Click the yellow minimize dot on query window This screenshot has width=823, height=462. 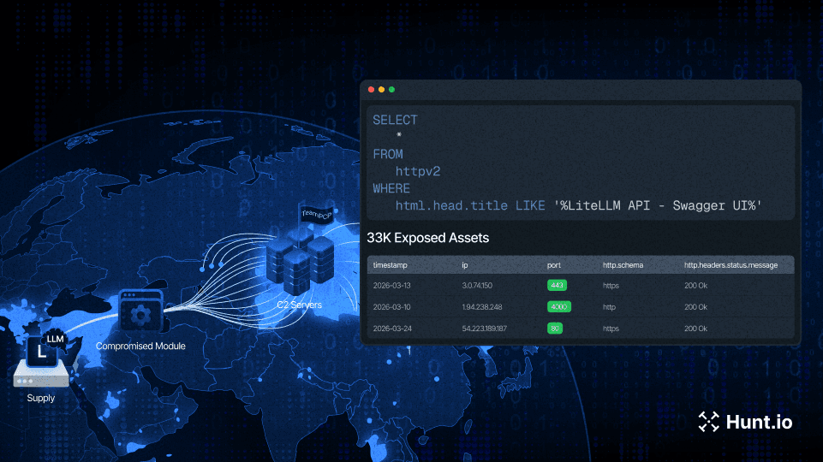(x=382, y=90)
